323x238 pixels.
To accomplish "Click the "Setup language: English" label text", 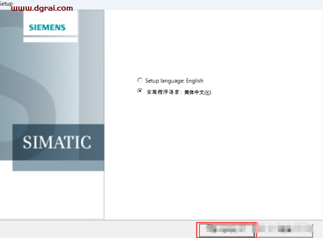I will [174, 81].
